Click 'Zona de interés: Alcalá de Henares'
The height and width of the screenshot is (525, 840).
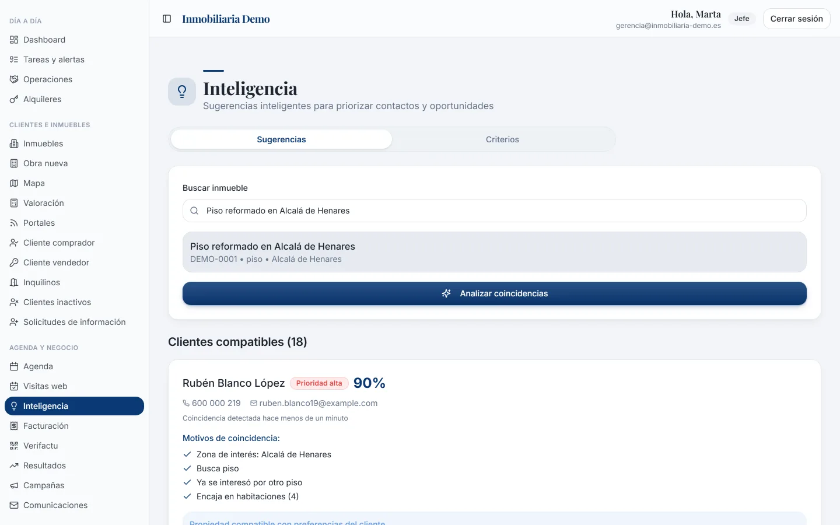(x=264, y=454)
